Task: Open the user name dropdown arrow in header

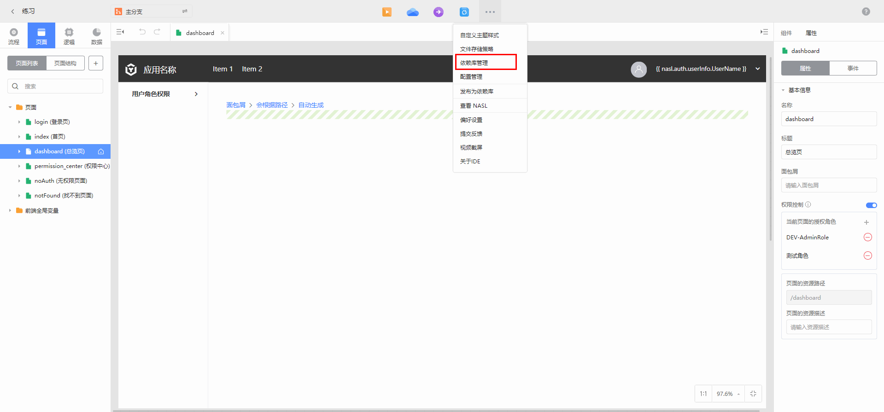Action: (x=758, y=69)
